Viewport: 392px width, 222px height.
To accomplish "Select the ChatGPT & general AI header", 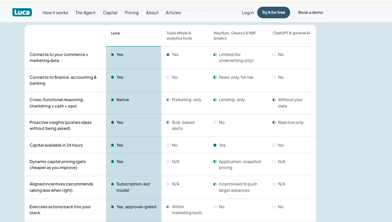I will pyautogui.click(x=291, y=33).
